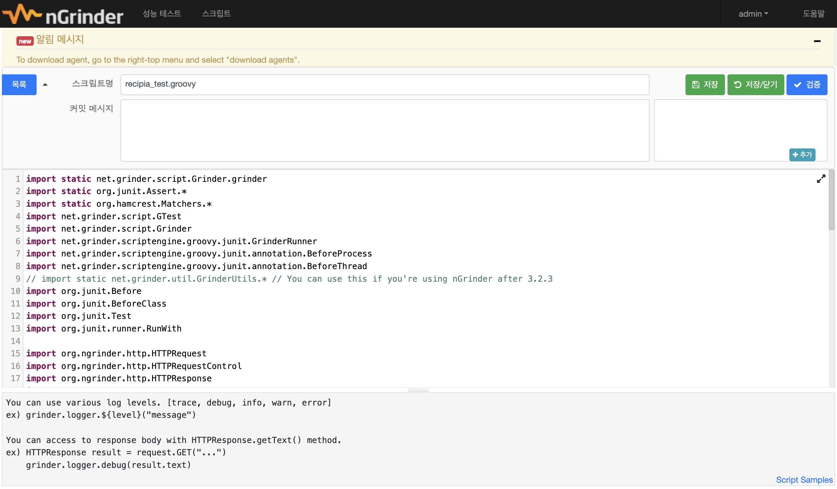This screenshot has width=837, height=489.
Task: Click inside the commit message textarea
Action: tap(384, 130)
